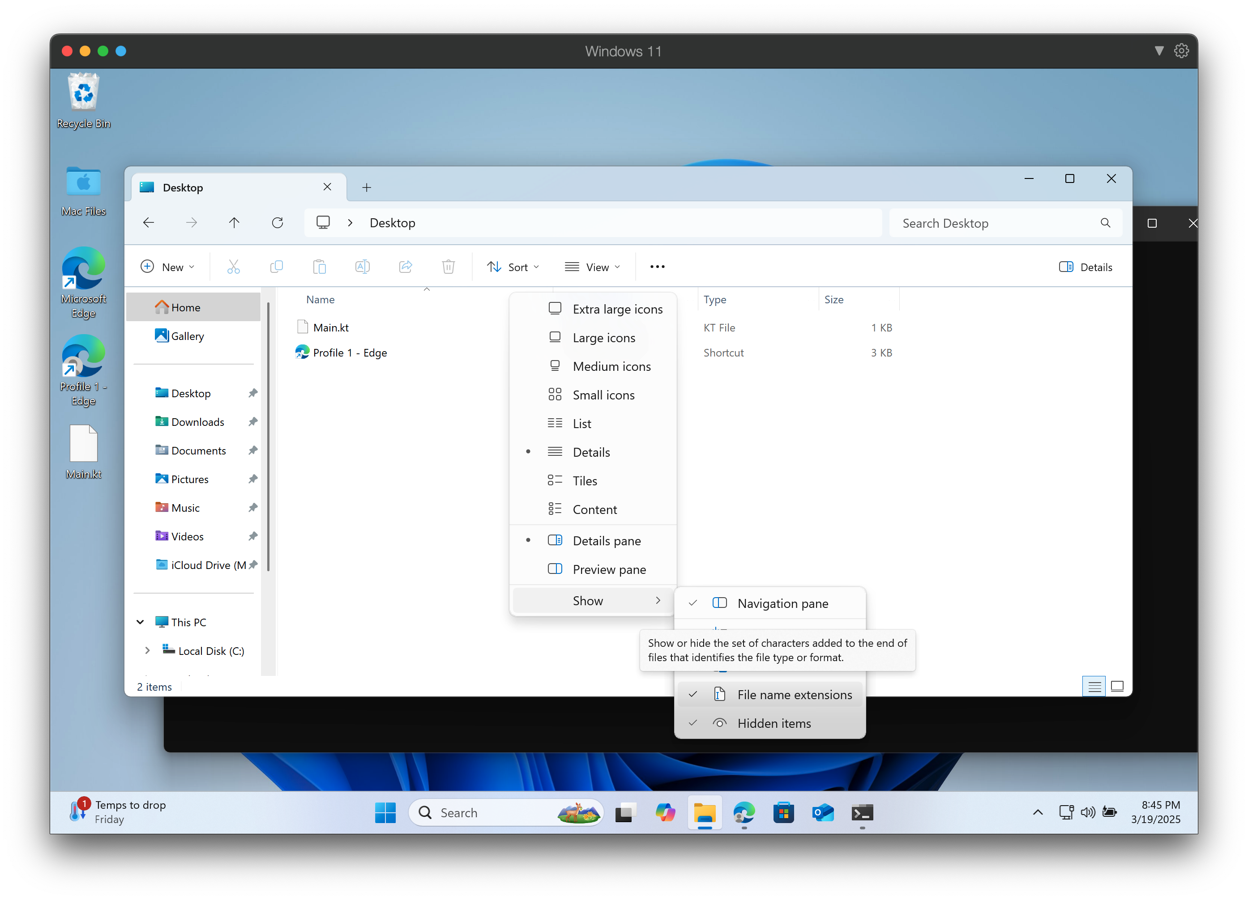This screenshot has width=1248, height=900.
Task: Paste from clipboard using the toolbar icon
Action: click(319, 267)
